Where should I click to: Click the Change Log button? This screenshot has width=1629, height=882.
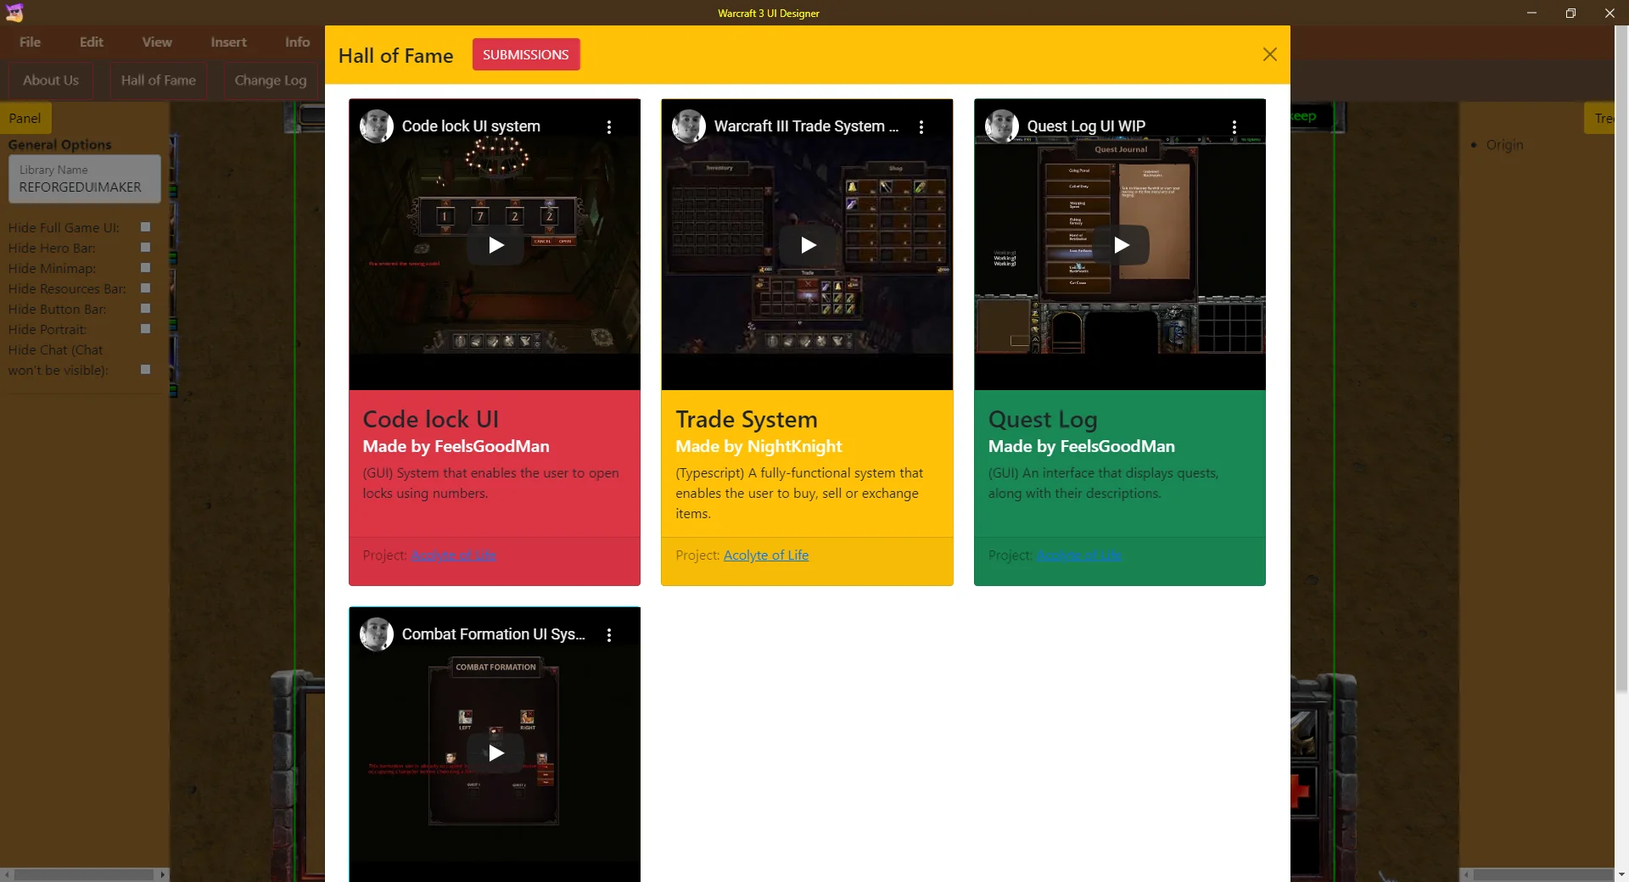271,81
